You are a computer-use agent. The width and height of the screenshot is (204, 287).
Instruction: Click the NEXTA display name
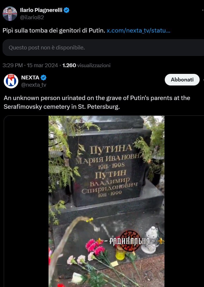pyautogui.click(x=30, y=78)
